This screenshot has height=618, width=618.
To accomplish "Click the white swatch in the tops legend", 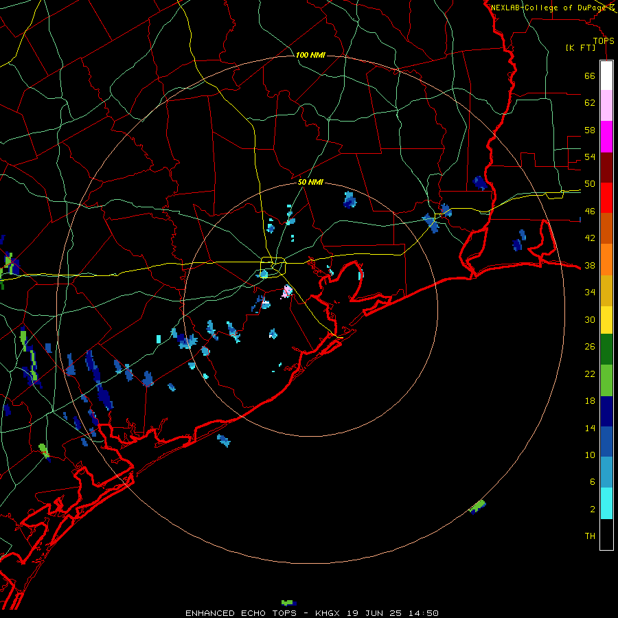I will (x=606, y=76).
